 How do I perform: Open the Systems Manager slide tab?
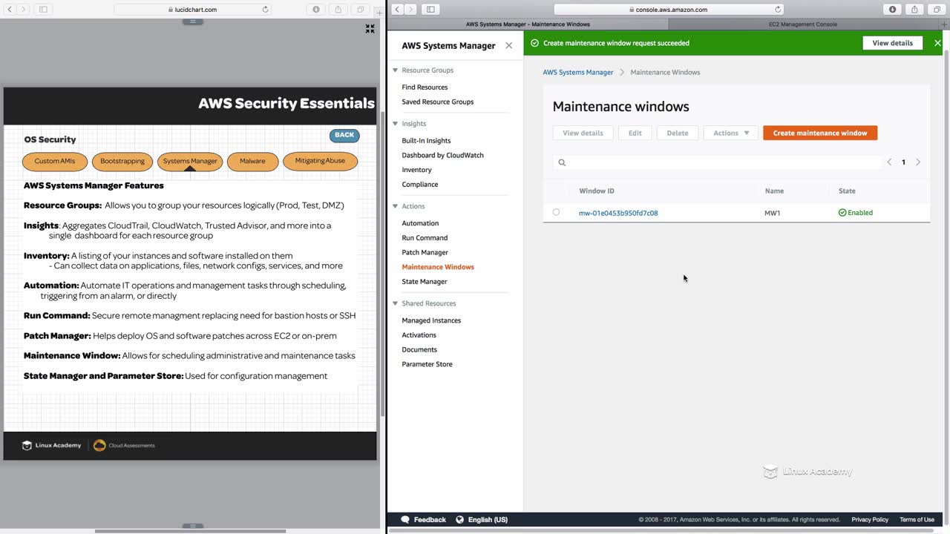tap(190, 161)
